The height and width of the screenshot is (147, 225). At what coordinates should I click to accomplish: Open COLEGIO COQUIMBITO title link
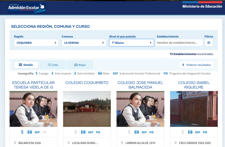[x=87, y=83]
